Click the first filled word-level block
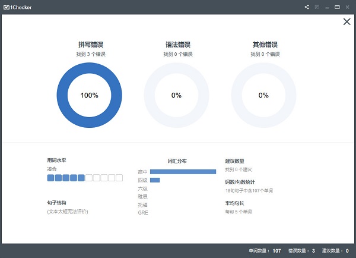 click(x=50, y=178)
